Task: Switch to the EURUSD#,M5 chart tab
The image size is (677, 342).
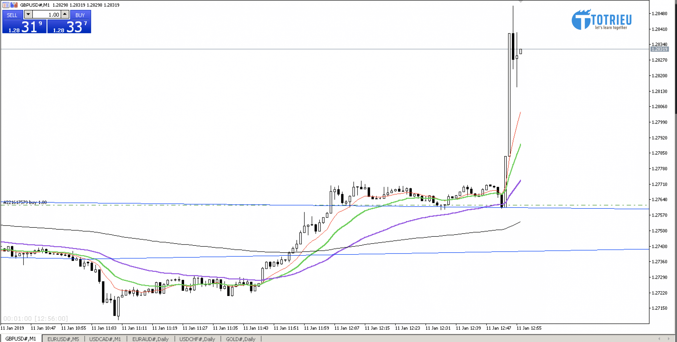Action: pos(63,339)
